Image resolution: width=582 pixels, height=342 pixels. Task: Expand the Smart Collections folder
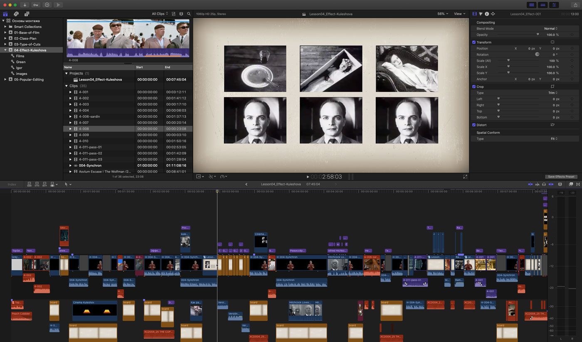click(5, 27)
